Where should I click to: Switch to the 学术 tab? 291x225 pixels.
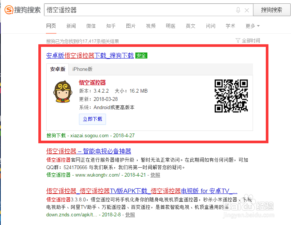(x=230, y=26)
